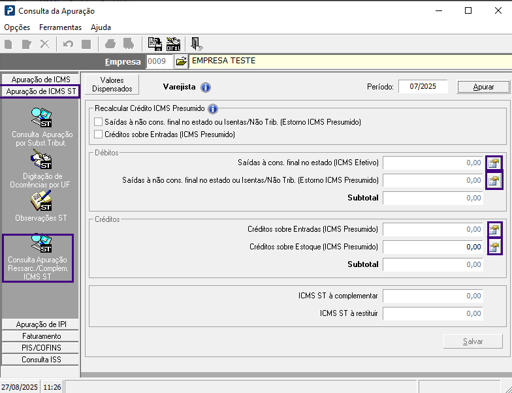Click the exit door icon in toolbar
The image size is (512, 393).
tap(195, 44)
